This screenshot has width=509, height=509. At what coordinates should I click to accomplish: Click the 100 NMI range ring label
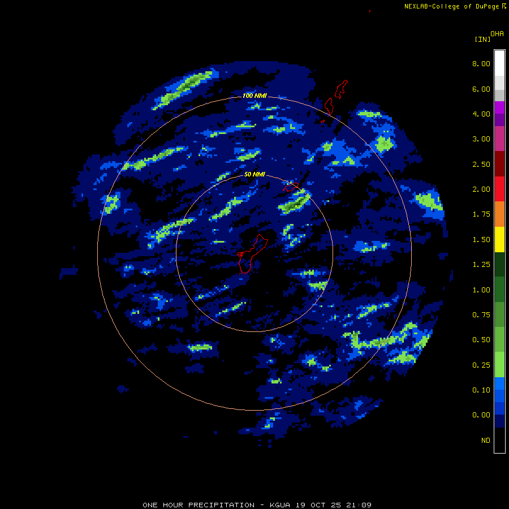(255, 96)
